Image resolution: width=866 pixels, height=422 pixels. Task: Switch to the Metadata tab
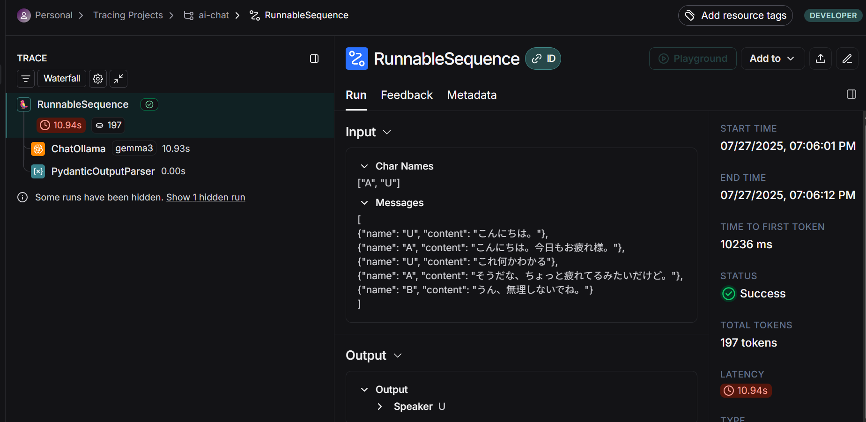(x=472, y=95)
